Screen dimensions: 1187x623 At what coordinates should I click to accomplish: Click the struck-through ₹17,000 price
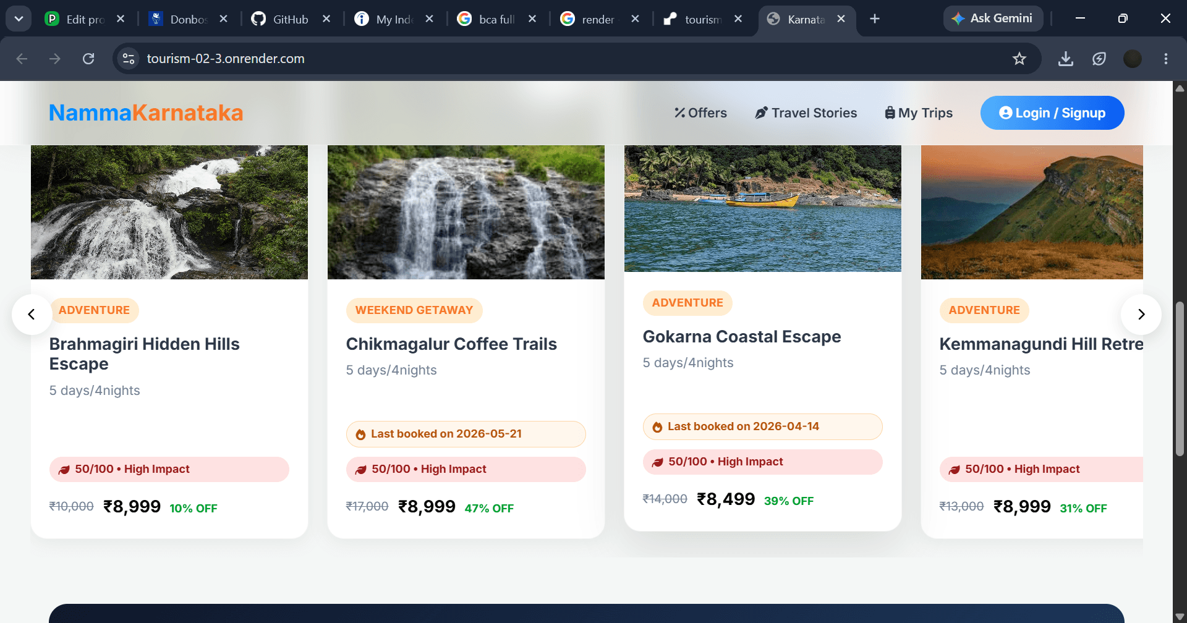tap(367, 507)
